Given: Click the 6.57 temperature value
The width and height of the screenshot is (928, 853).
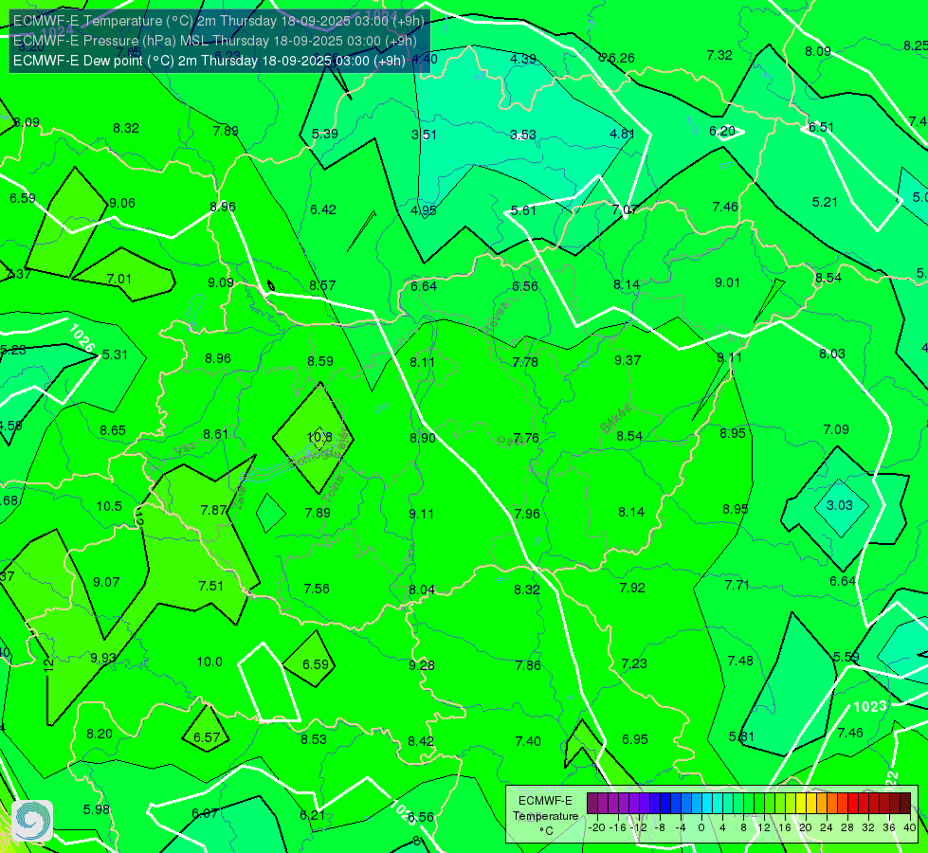Looking at the screenshot, I should (207, 737).
